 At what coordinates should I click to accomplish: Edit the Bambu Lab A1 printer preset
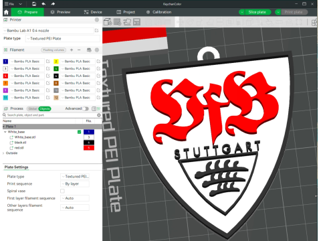(97, 31)
